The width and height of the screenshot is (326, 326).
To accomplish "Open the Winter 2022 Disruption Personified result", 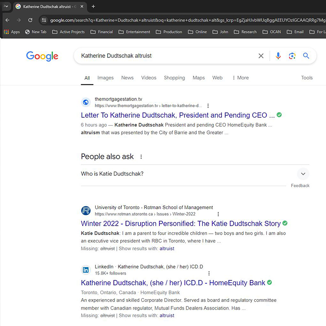I will click(x=181, y=223).
